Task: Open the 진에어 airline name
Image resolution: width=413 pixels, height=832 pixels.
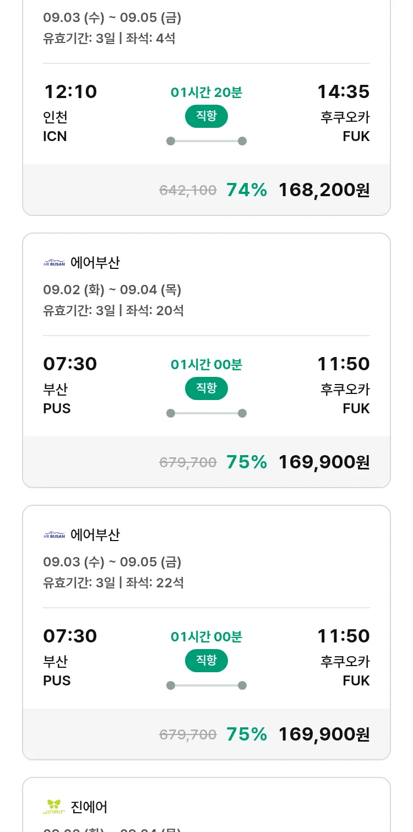Action: coord(89,807)
